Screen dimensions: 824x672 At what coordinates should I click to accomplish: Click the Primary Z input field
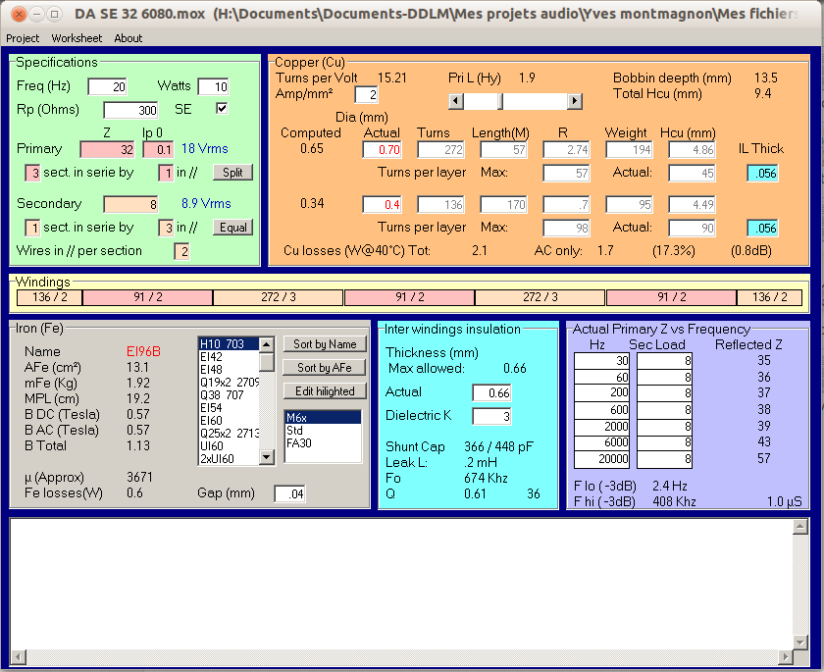click(107, 150)
